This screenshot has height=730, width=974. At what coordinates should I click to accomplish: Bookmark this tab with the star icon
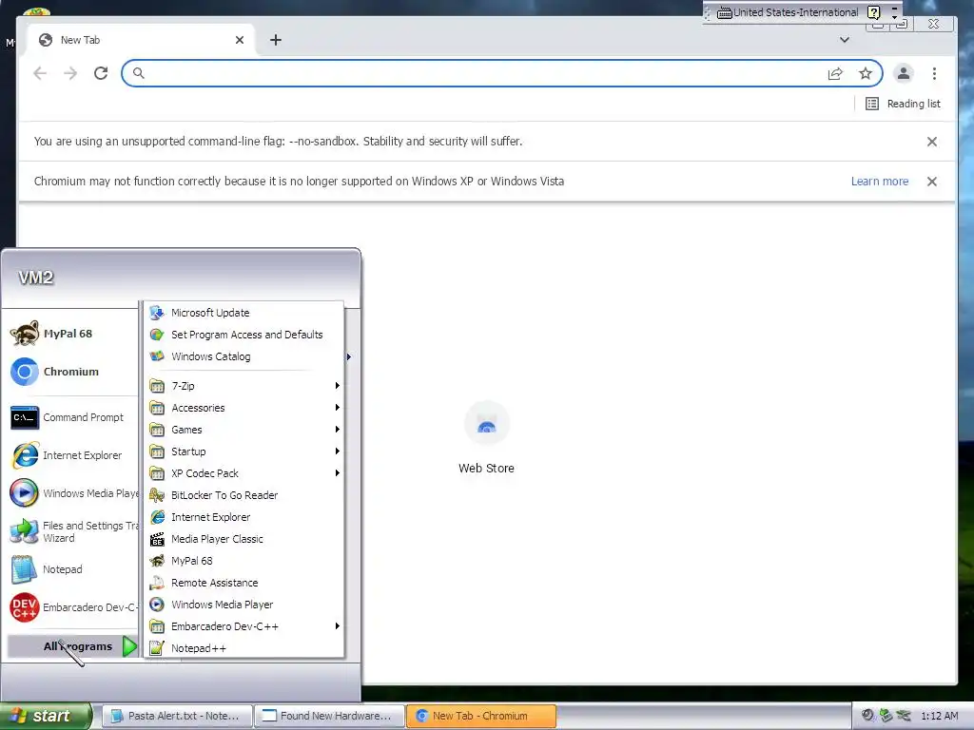point(866,74)
